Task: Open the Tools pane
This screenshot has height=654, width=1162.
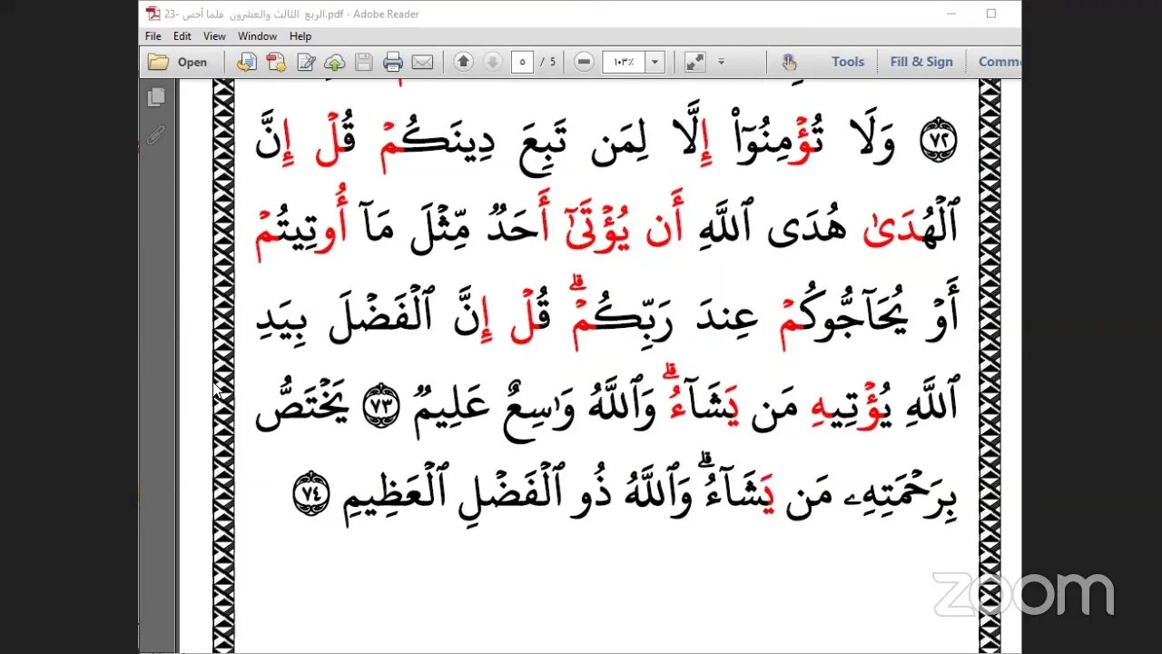Action: pos(848,62)
